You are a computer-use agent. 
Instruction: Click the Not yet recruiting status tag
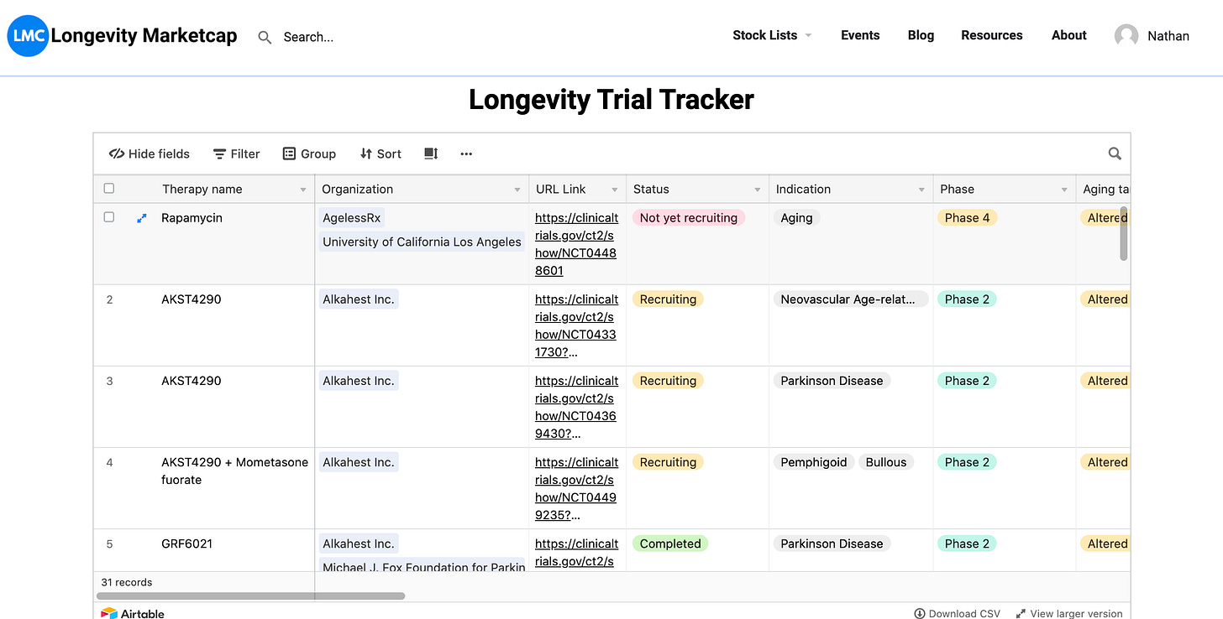click(x=689, y=218)
